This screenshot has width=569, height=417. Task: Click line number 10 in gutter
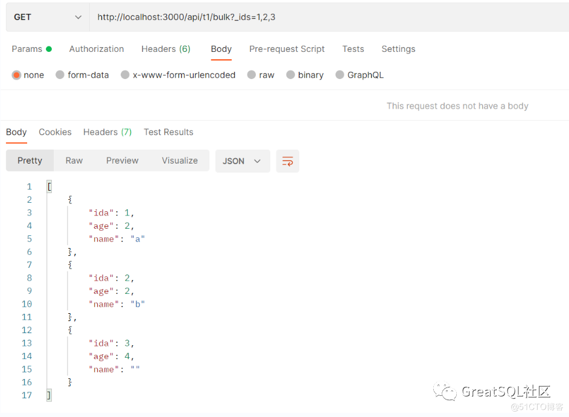pos(27,304)
